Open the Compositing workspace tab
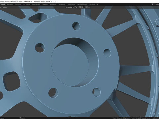159x119 pixels. click(71, 5)
